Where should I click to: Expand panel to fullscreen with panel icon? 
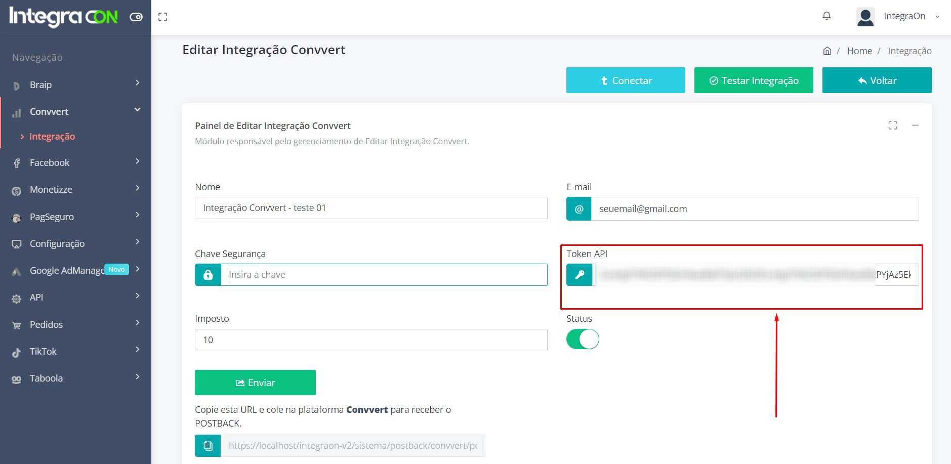(x=893, y=125)
